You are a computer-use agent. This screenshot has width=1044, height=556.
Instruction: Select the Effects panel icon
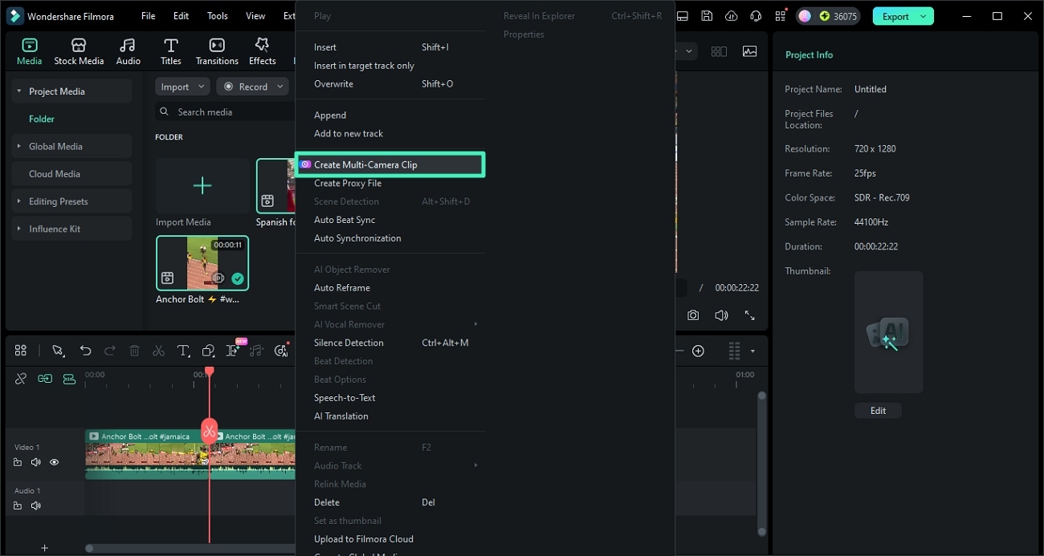tap(261, 50)
